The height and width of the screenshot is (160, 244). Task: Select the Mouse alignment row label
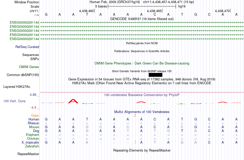34,127
